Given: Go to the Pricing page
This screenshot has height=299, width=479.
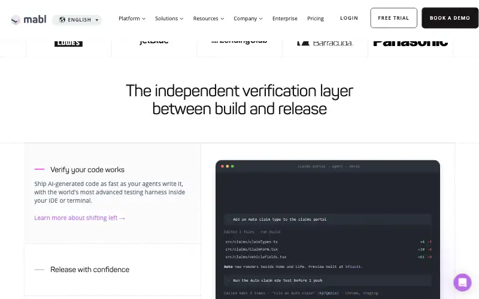Looking at the screenshot, I should (x=316, y=19).
